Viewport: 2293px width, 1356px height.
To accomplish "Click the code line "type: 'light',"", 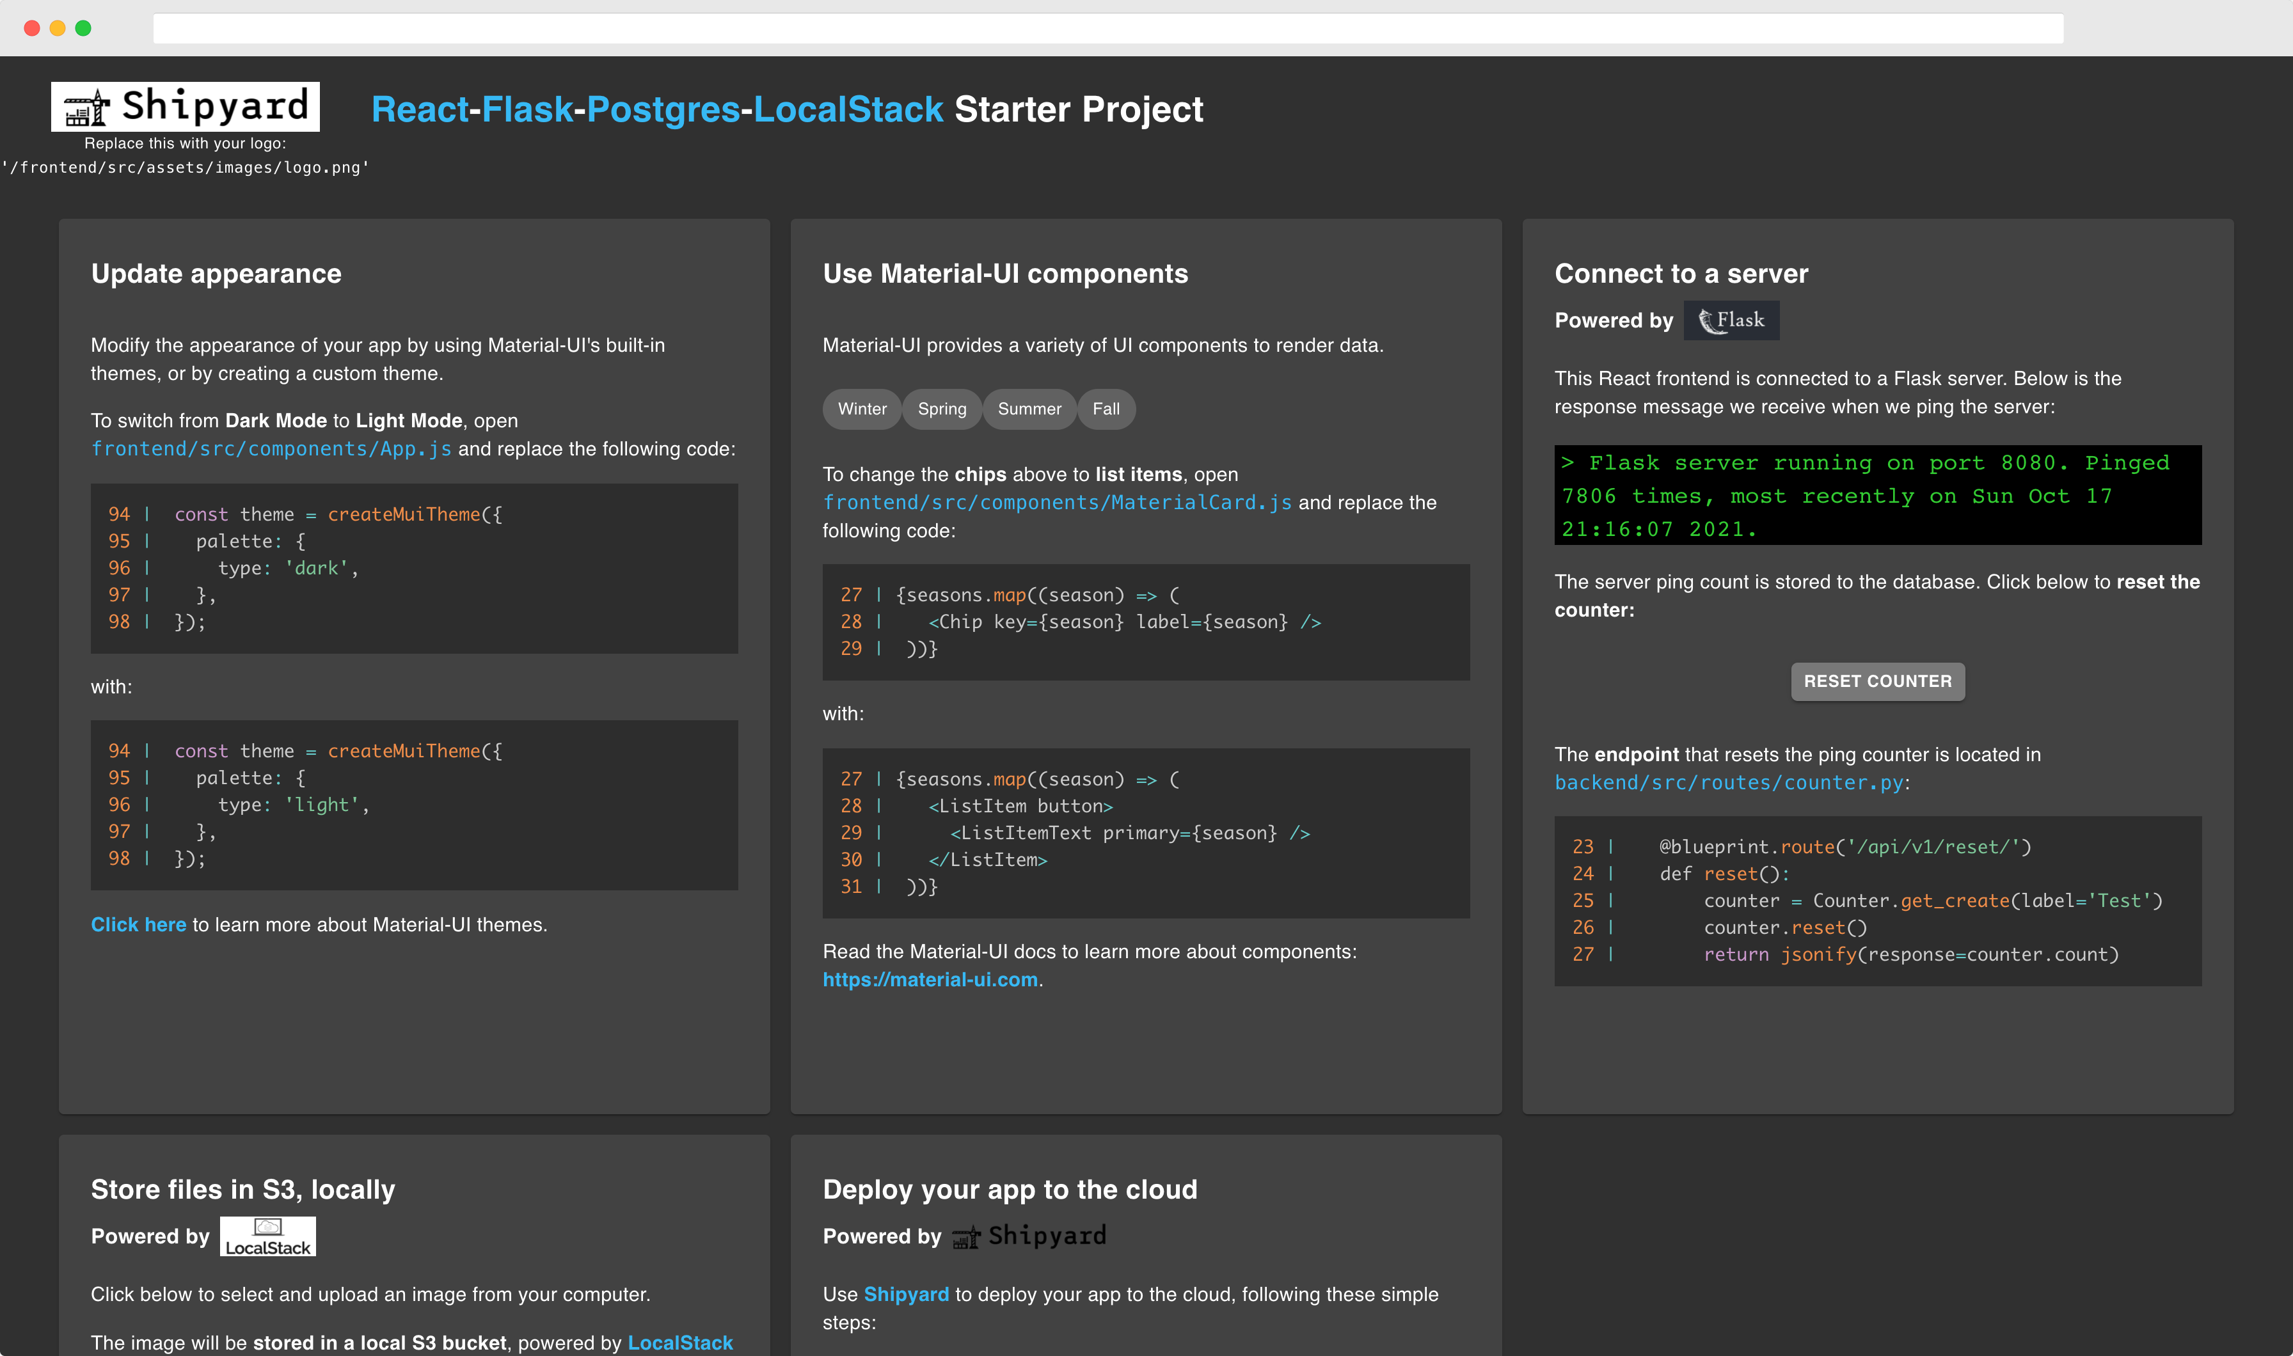I will (x=294, y=805).
